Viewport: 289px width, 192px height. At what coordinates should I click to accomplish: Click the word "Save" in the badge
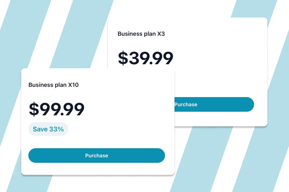(x=40, y=129)
